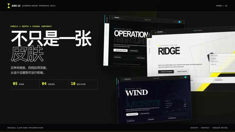Image resolution: width=235 pixels, height=132 pixels.
Task: Select the Field vertical tab in Ridge mockup
Action: (149, 35)
